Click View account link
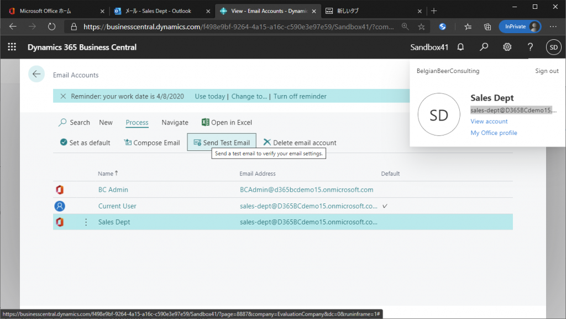566x319 pixels. 489,121
